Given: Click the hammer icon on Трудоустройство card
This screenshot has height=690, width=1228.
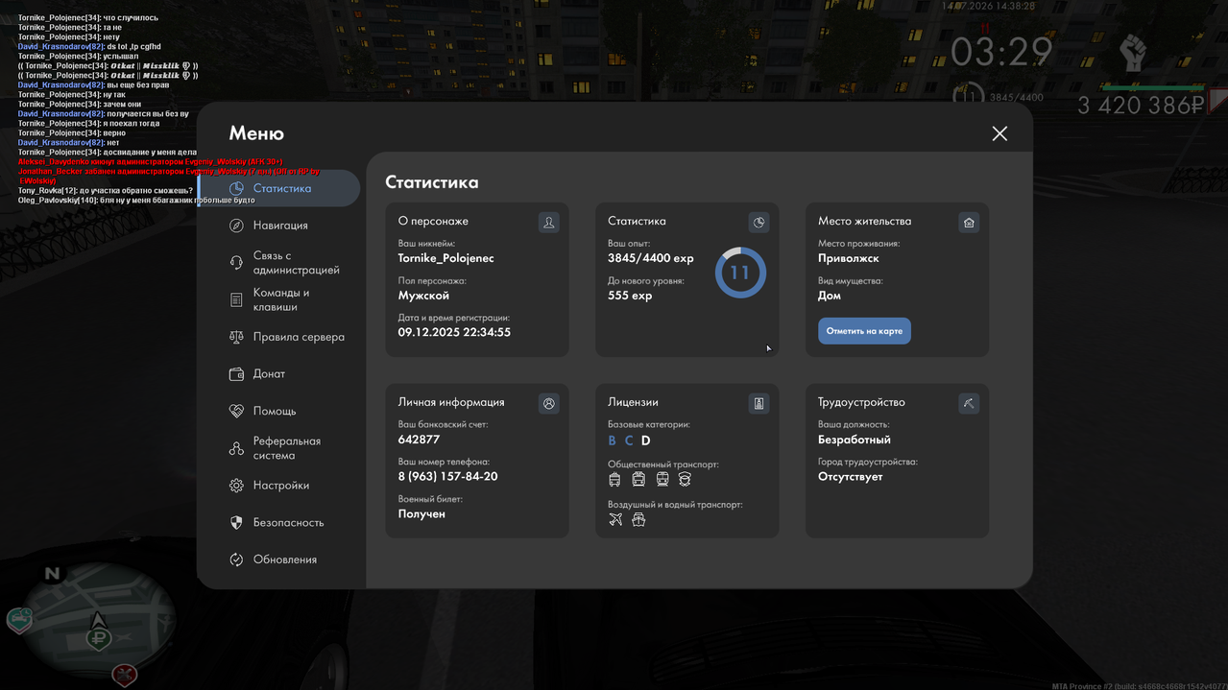Looking at the screenshot, I should [969, 403].
